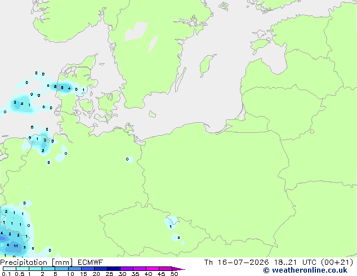Click the "1" rainfall value over the Czech border

coord(171,227)
